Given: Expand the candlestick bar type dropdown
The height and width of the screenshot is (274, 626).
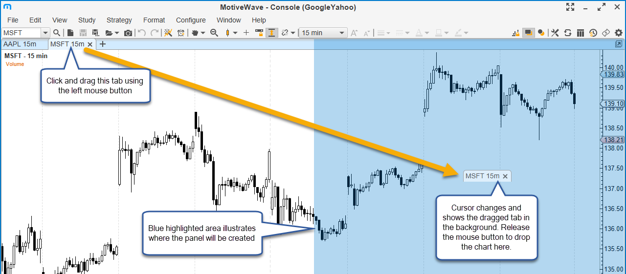Looking at the screenshot, I should coord(235,33).
